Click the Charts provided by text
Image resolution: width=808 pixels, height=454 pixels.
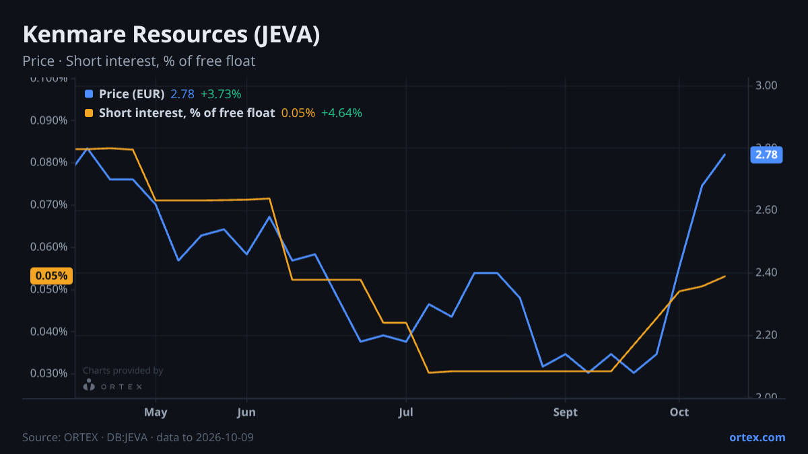(123, 371)
